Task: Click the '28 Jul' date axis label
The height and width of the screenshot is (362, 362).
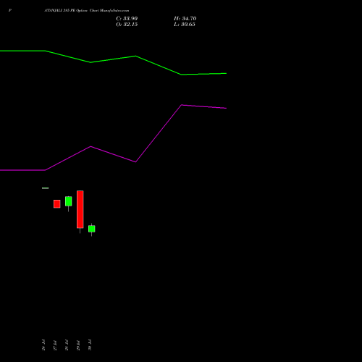Action: tap(67, 345)
